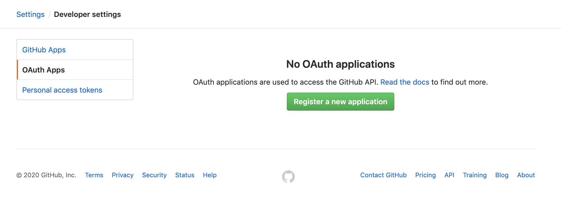Open Personal access tokens section
This screenshot has width=561, height=200.
tap(62, 90)
